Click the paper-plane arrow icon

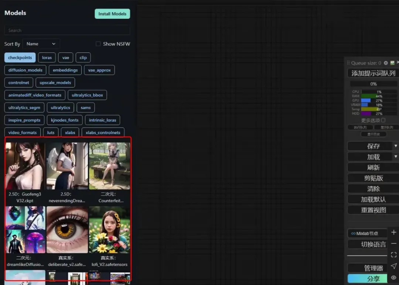(x=394, y=266)
